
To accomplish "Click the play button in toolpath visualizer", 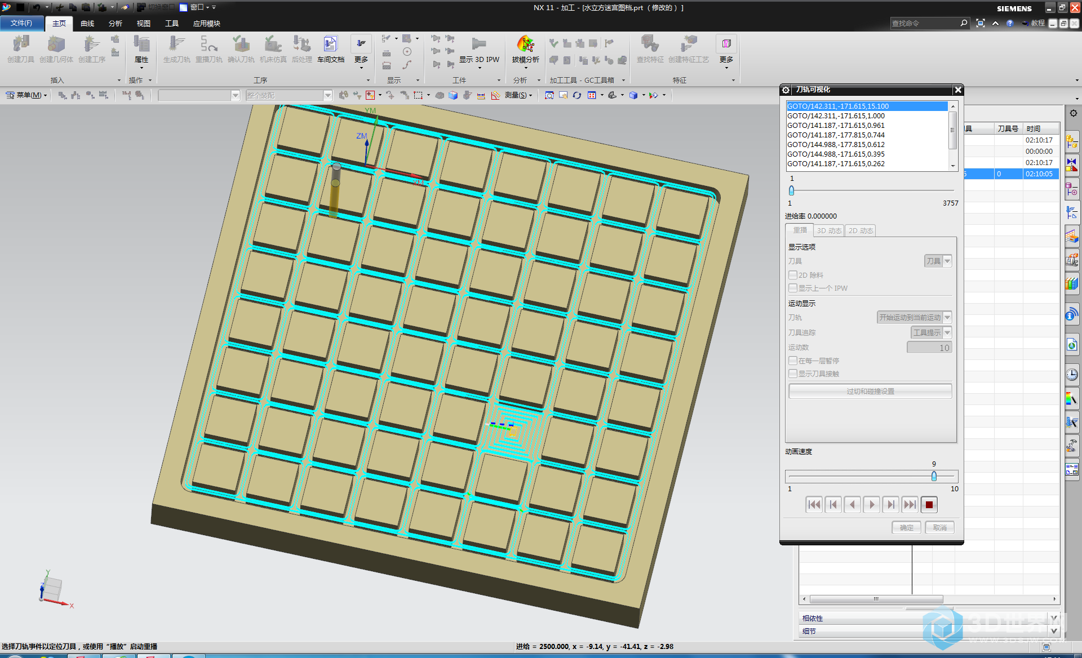I will (871, 504).
